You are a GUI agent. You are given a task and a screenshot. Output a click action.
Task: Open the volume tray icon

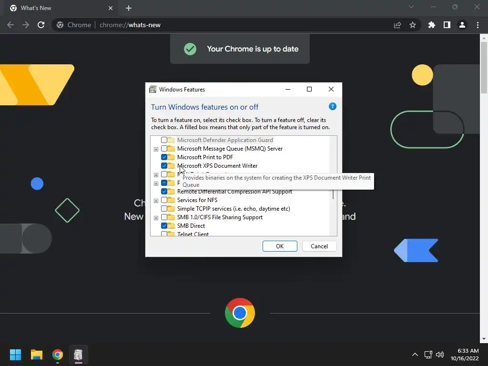(440, 355)
